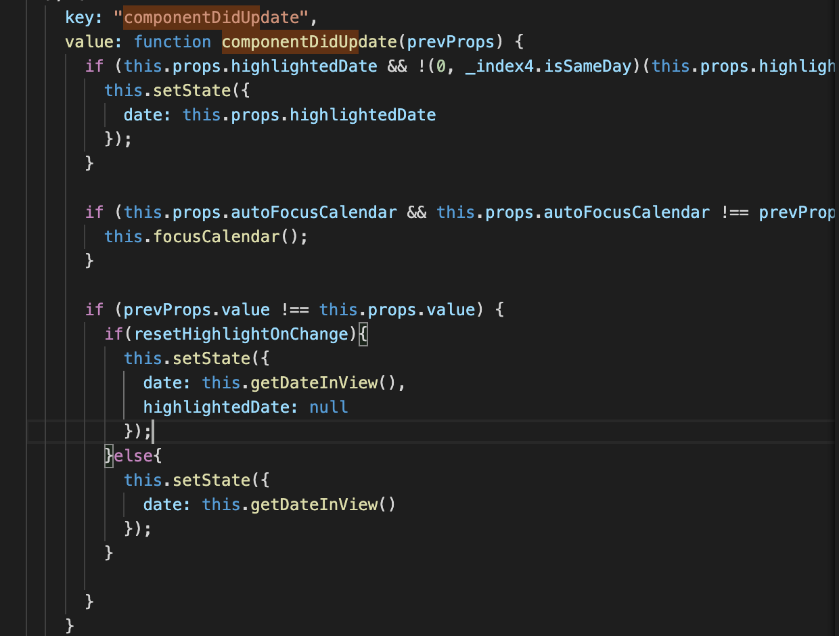Click the date: this.getDateInView() line in the else block
Screen dimensions: 839x636
(269, 504)
